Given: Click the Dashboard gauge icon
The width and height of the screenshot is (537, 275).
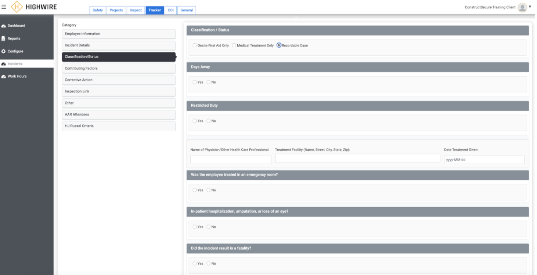Looking at the screenshot, I should coord(4,26).
